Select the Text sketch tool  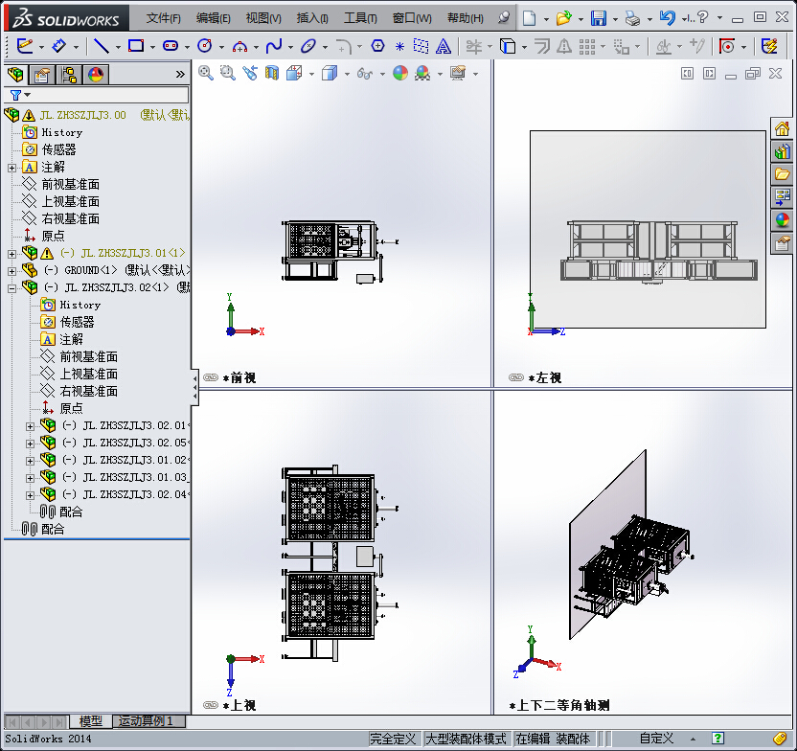click(x=444, y=46)
